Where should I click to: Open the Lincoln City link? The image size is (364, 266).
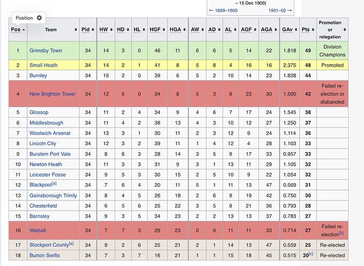pyautogui.click(x=43, y=144)
